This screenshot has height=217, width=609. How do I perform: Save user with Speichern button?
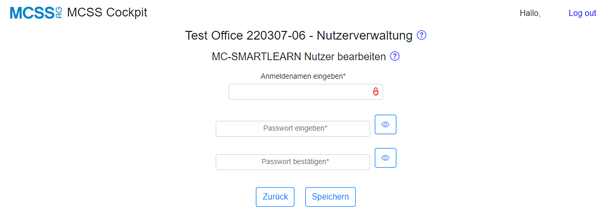click(x=330, y=197)
